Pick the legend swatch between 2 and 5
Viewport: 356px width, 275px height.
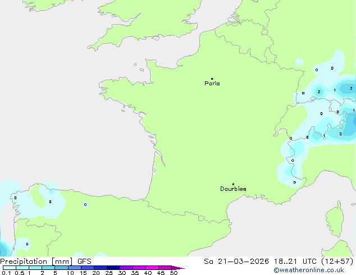click(48, 268)
